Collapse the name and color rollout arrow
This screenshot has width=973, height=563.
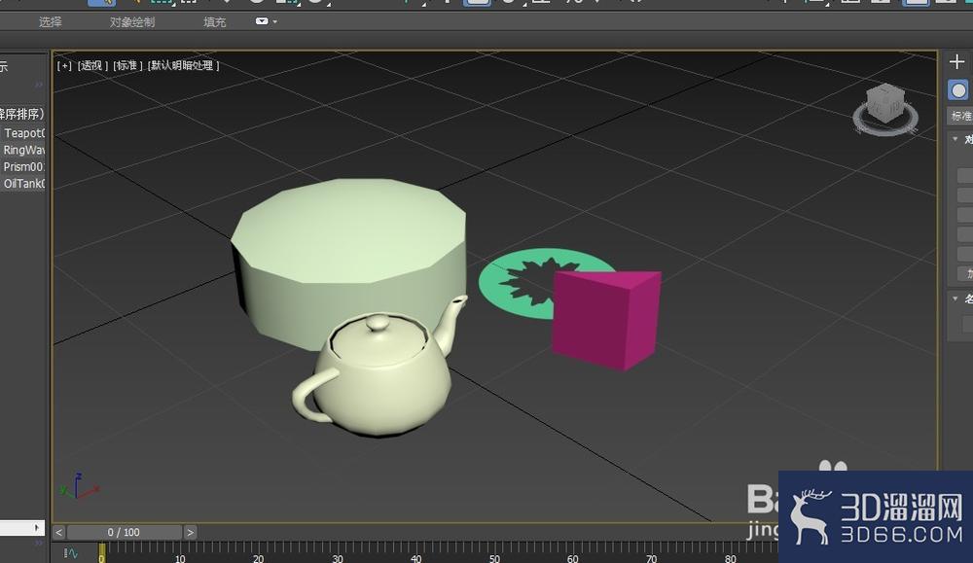955,299
